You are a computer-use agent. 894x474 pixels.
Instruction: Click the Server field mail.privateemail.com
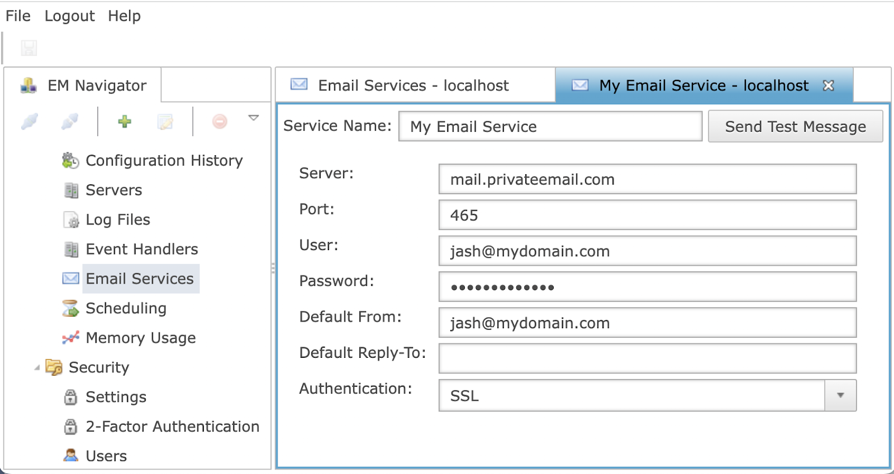tap(648, 179)
